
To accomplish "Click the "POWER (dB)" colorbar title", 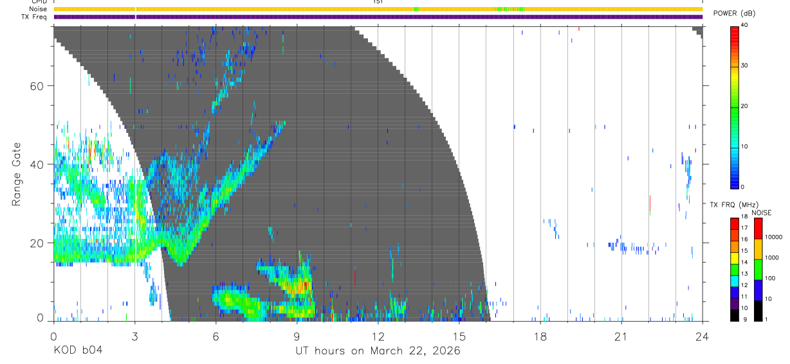I will [x=733, y=13].
